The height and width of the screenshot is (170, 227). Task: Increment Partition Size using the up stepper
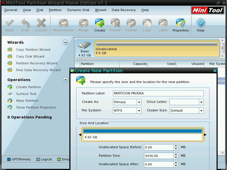tap(176, 154)
